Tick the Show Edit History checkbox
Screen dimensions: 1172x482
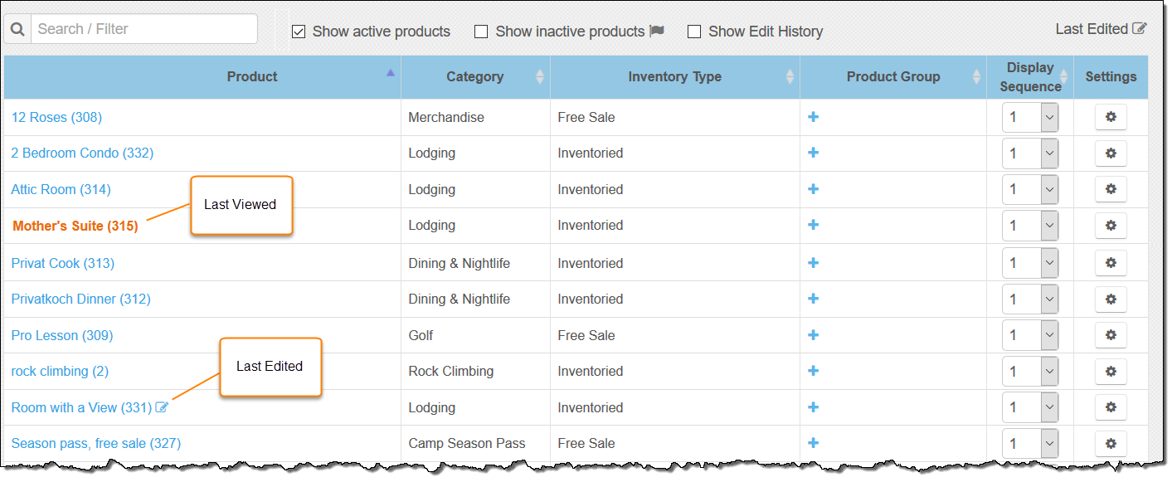tap(694, 32)
